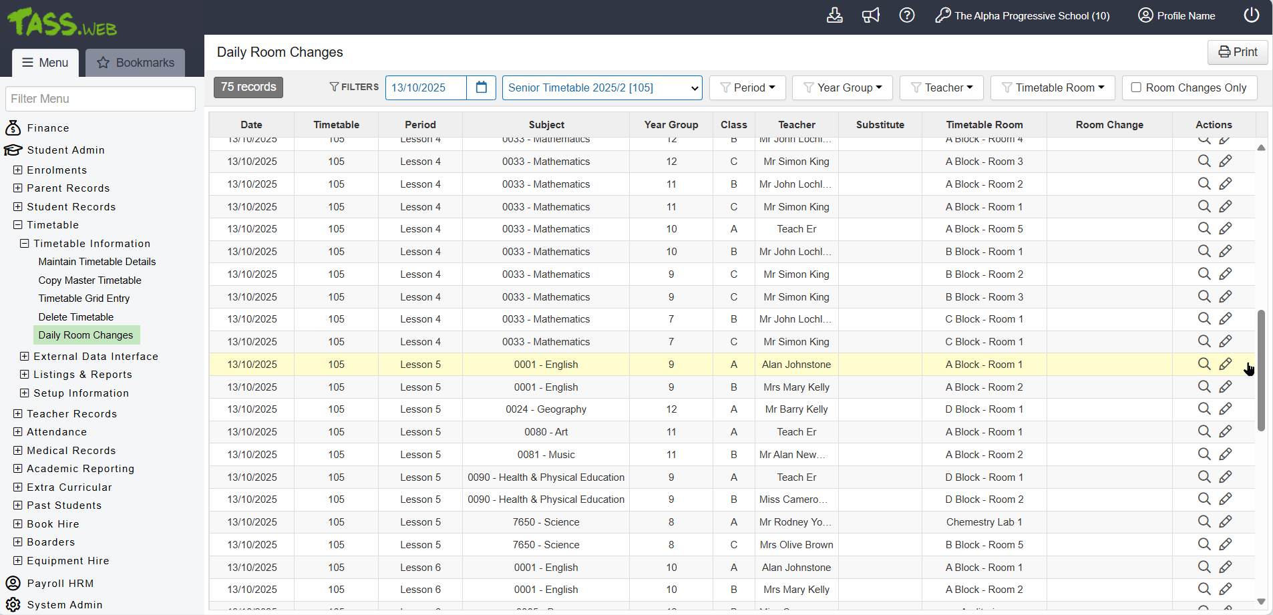Click the table vertical scrollbar thumb

coord(1261,371)
